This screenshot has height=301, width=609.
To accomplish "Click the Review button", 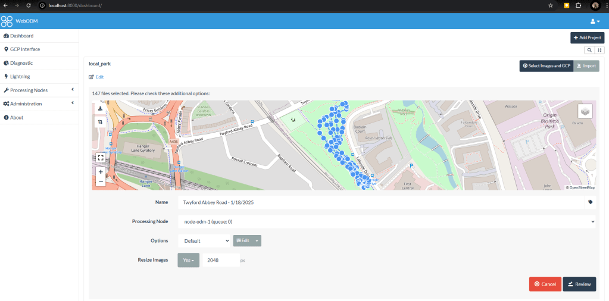I will coord(579,284).
